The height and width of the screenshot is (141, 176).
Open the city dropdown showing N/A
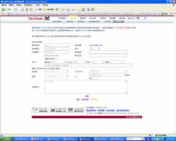pyautogui.click(x=98, y=62)
